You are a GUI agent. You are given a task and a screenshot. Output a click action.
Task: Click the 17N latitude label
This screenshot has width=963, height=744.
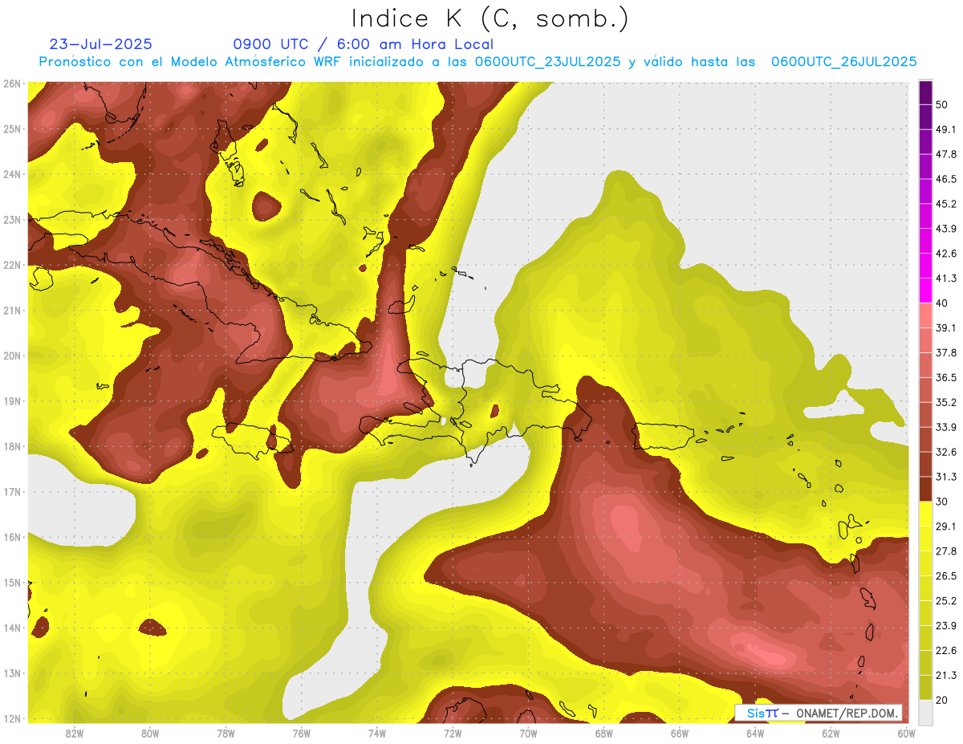(11, 492)
